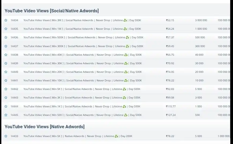Screen dimensions: 233x144
Task: Click star icon beside service 14440
Action: click(x=6, y=72)
